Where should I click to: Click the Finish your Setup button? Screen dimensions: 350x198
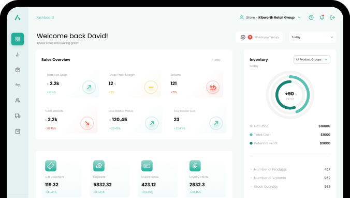[259, 37]
